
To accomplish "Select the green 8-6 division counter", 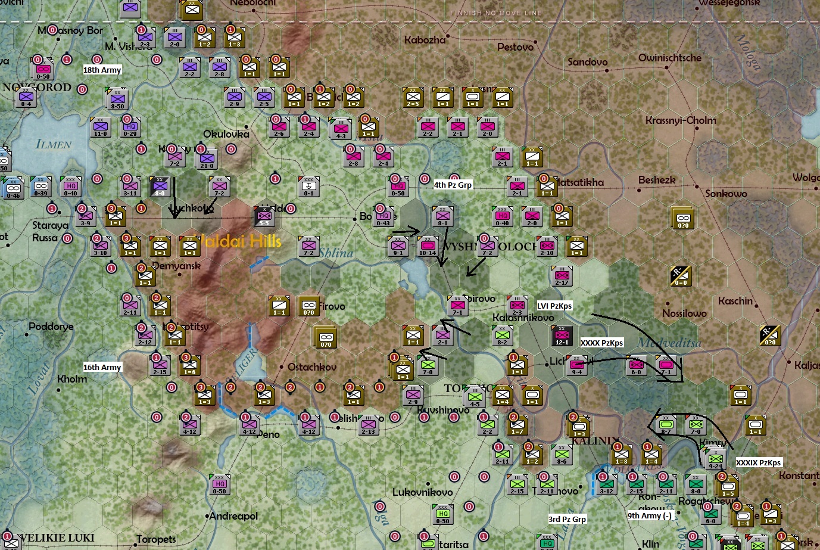I will click(562, 455).
